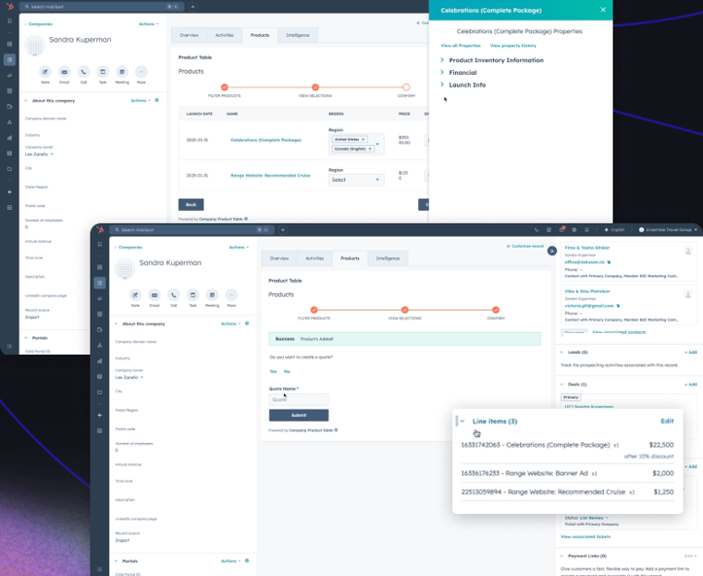Click the Search HubSpot field in front window
Image resolution: width=703 pixels, height=576 pixels.
[x=191, y=230]
